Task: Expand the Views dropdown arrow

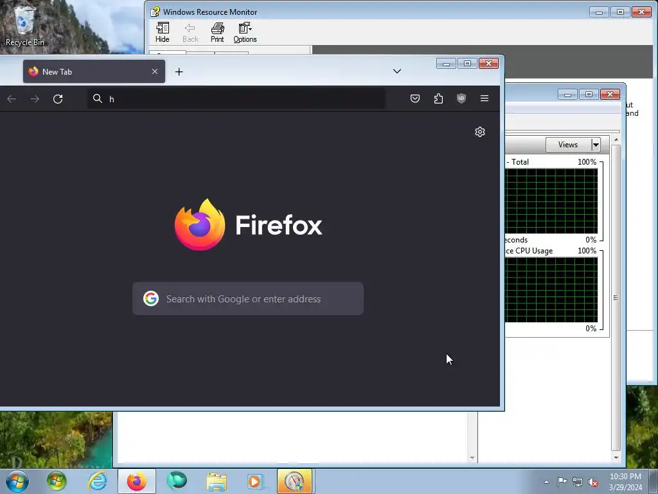Action: pos(596,145)
